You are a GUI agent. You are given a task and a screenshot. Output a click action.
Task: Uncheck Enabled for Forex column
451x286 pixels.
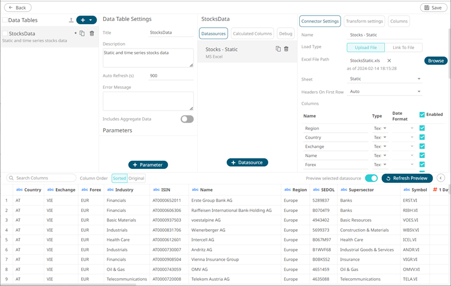[422, 165]
